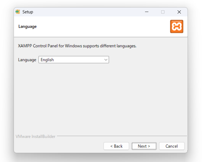Click the grayed-out maximize button
This screenshot has height=162, width=202.
point(163,12)
